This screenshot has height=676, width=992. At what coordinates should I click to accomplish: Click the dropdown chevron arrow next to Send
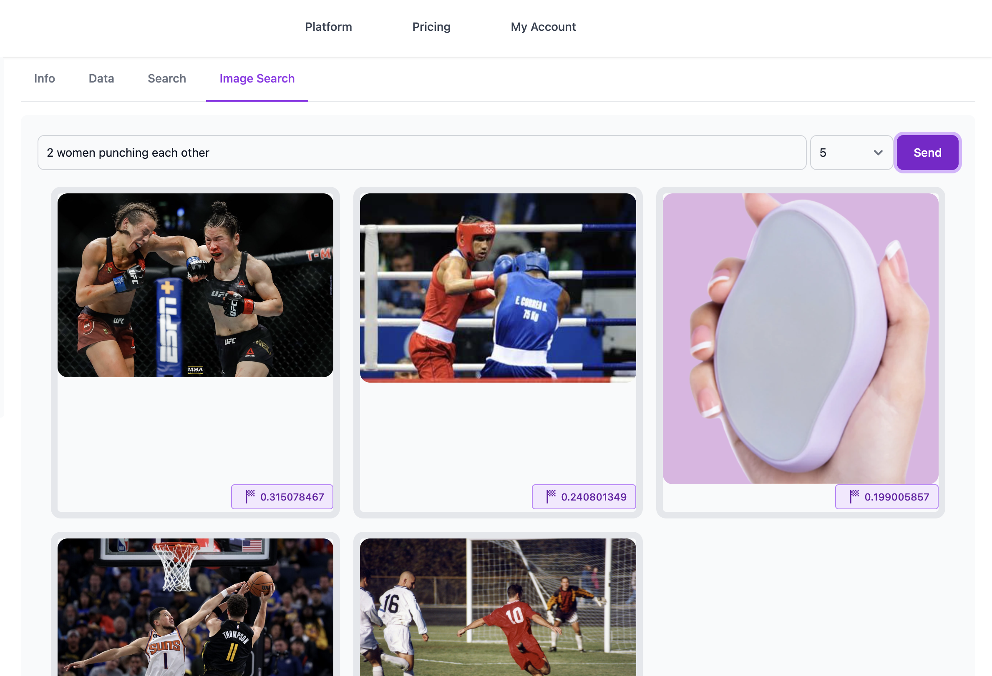878,153
